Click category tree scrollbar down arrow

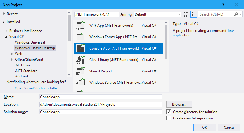[x=69, y=75]
